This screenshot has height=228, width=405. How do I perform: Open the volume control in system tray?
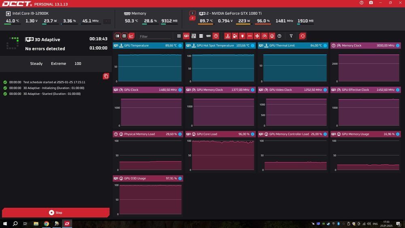click(x=369, y=224)
